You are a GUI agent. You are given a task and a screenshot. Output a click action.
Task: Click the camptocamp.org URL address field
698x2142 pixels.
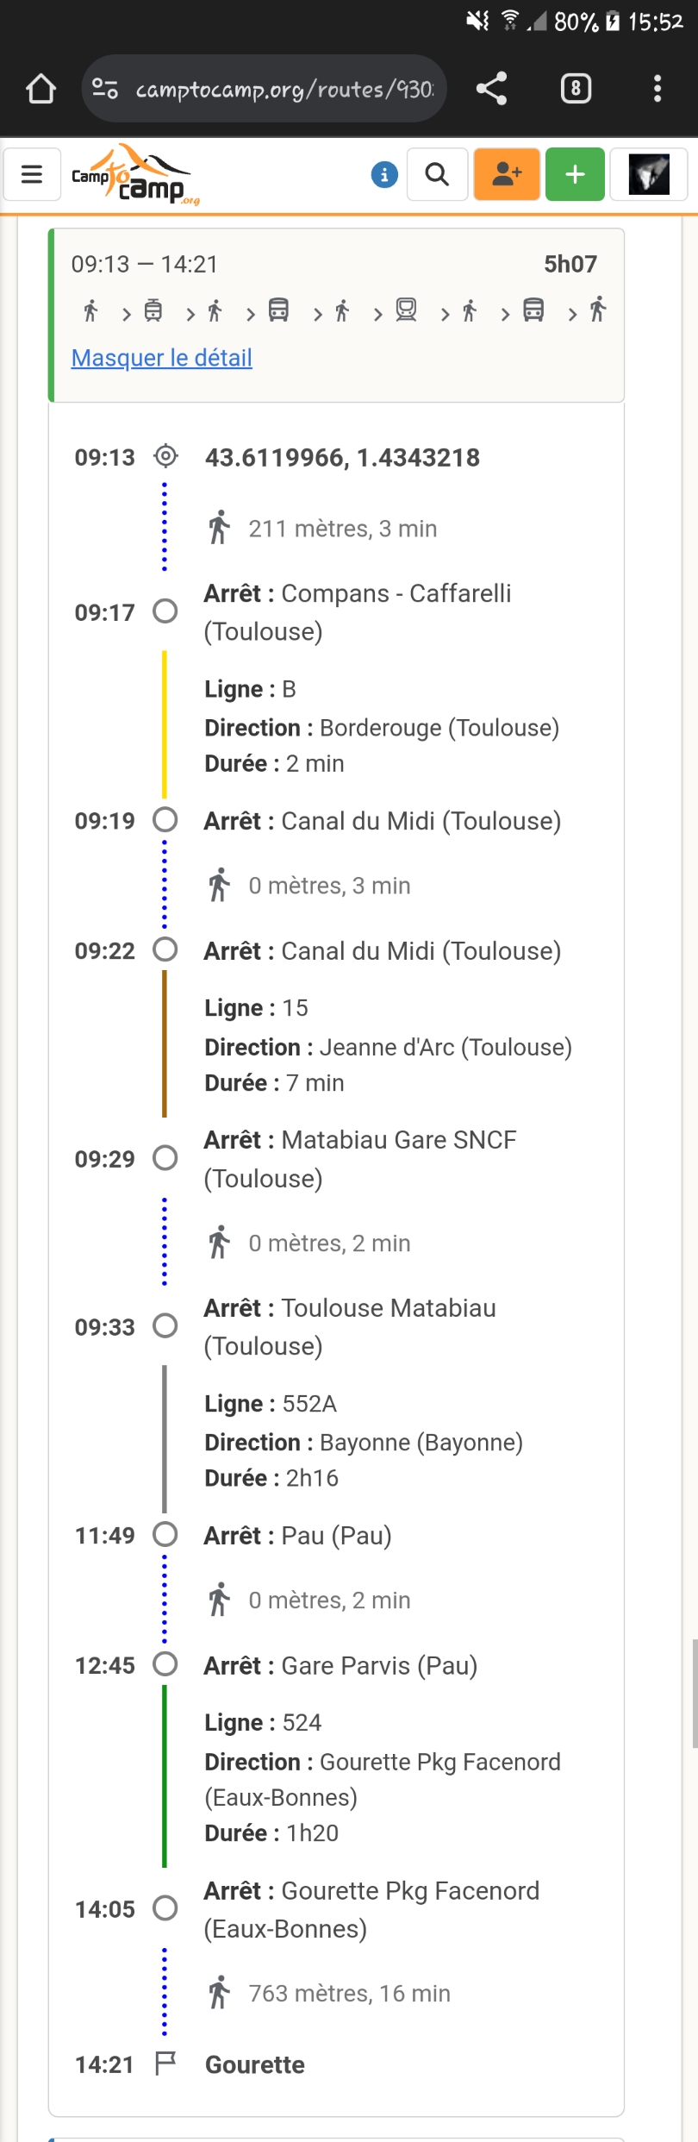point(284,89)
